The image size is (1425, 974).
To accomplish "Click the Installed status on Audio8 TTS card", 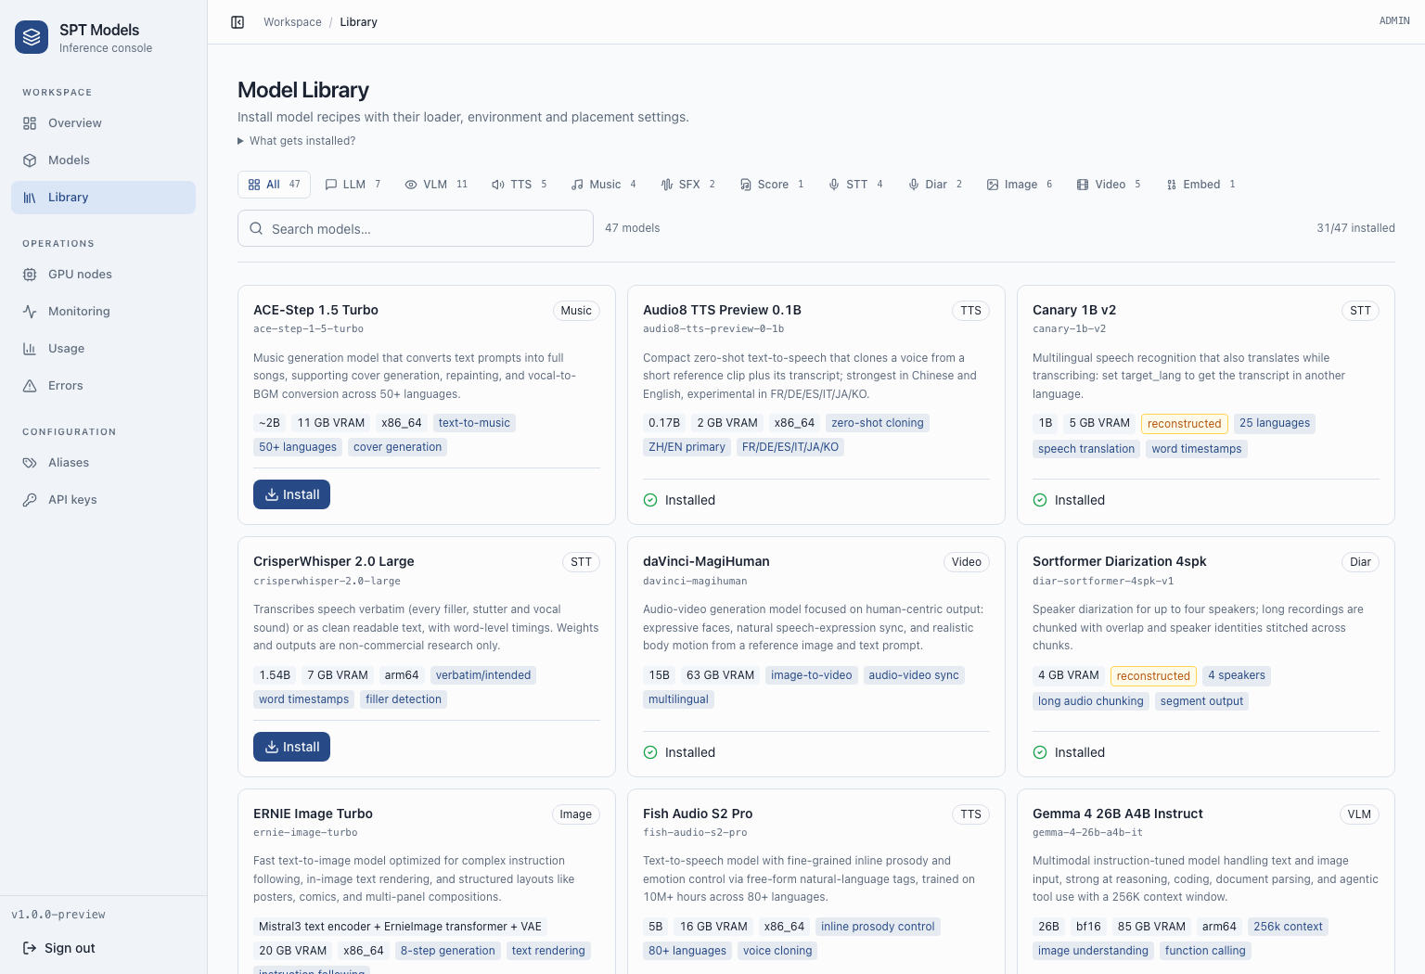I will [x=679, y=500].
